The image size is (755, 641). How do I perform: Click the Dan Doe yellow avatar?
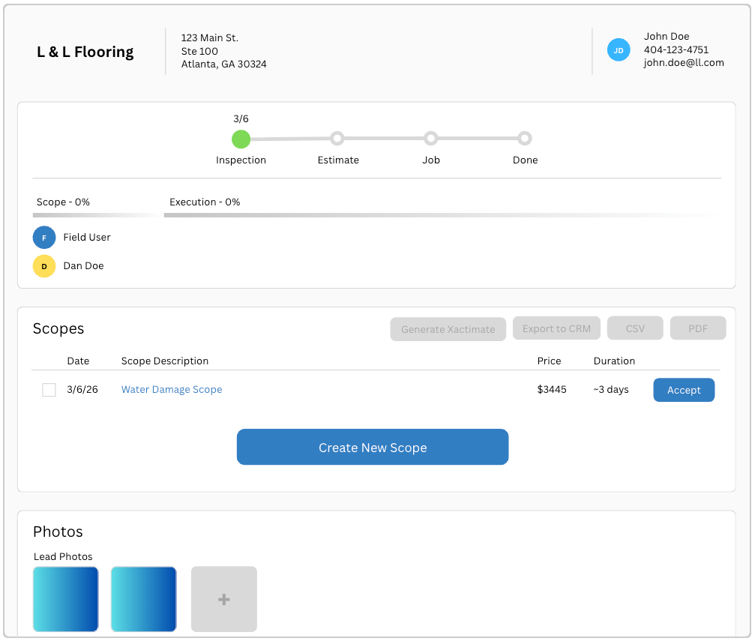(x=44, y=266)
